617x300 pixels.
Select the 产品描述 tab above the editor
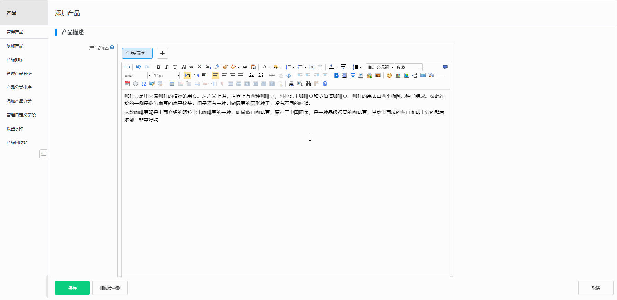coord(137,53)
